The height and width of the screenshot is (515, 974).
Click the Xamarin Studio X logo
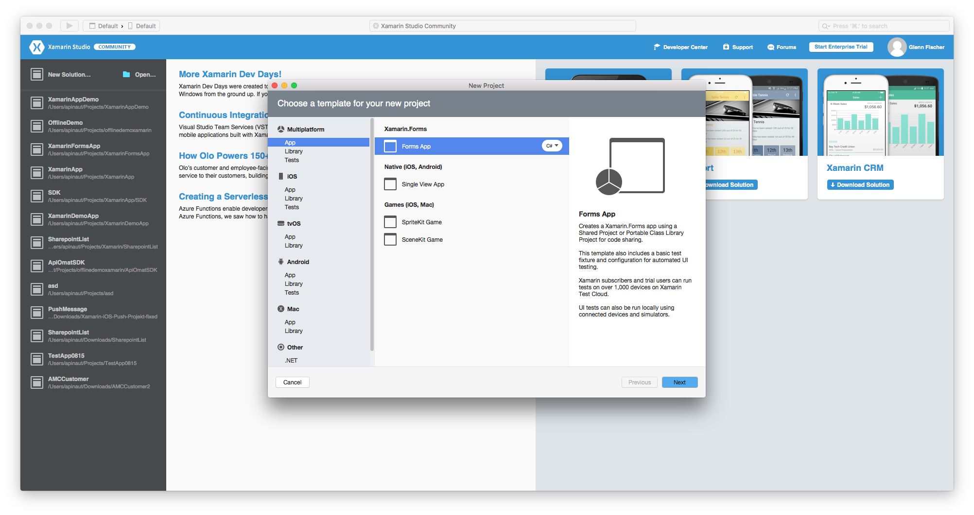coord(36,47)
